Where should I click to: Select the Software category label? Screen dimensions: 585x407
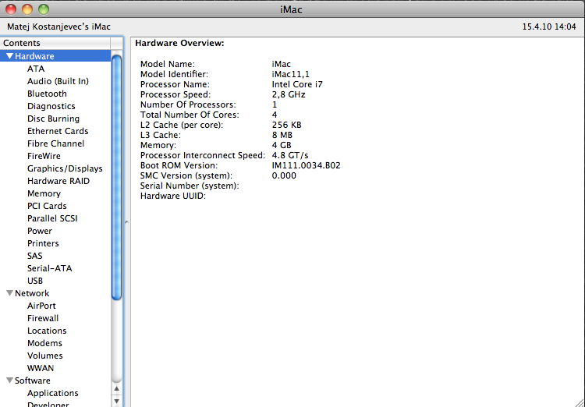click(33, 380)
